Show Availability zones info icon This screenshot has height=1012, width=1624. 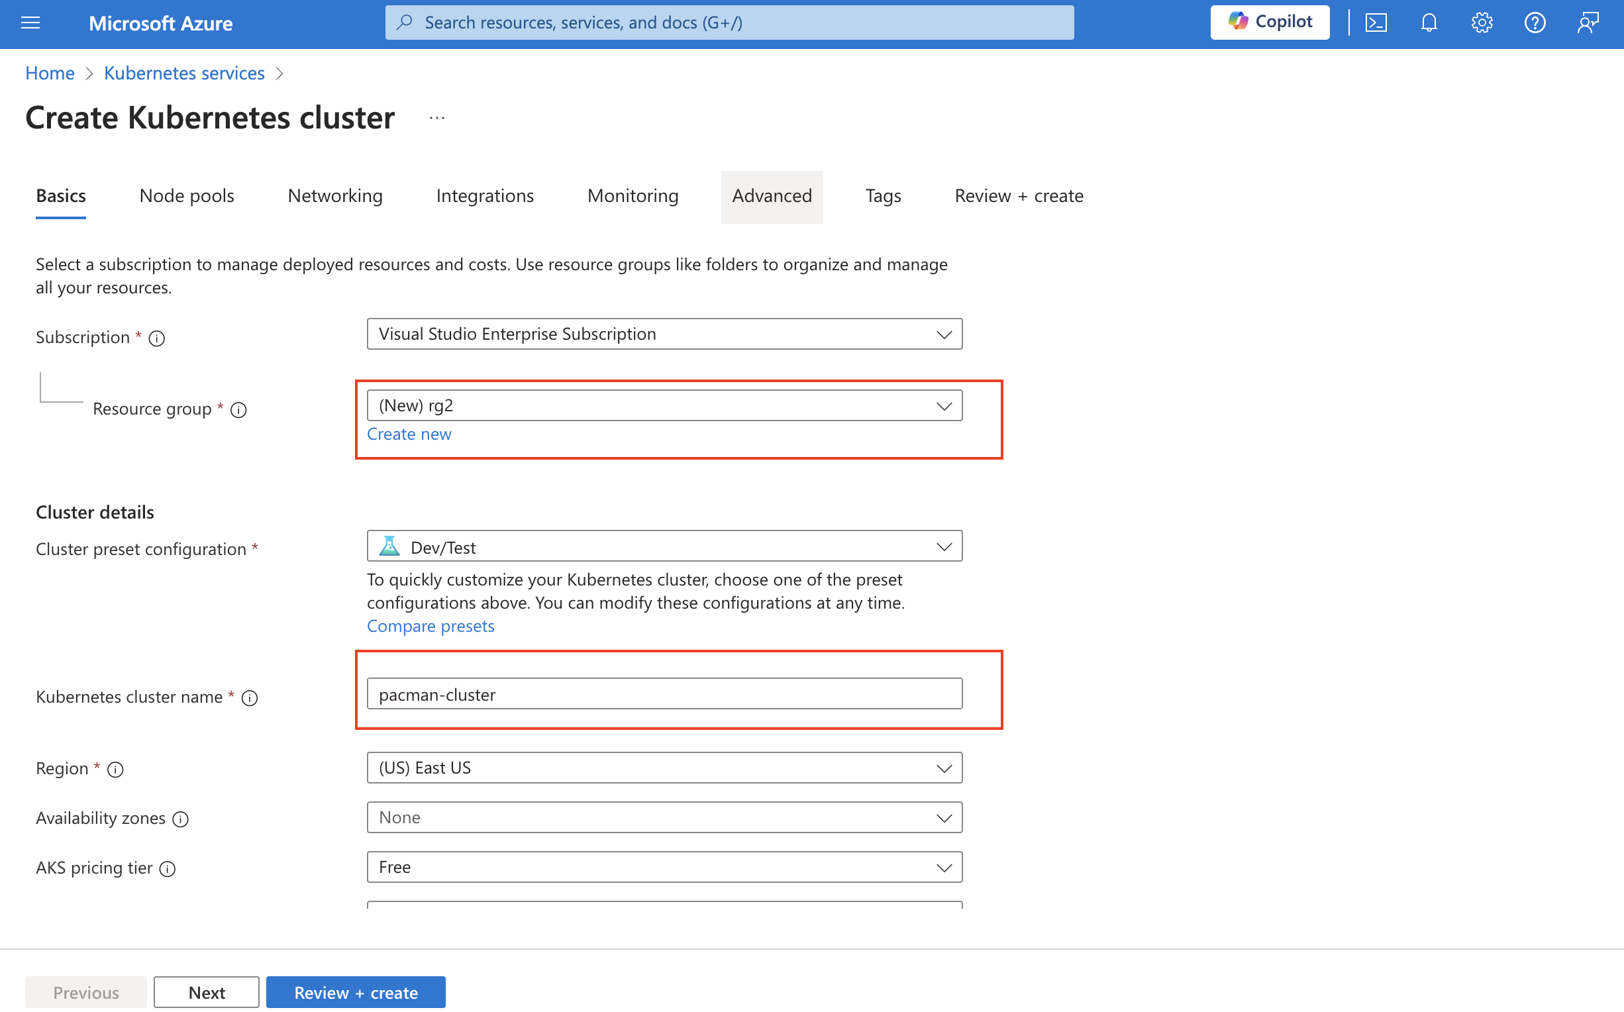[x=181, y=819]
